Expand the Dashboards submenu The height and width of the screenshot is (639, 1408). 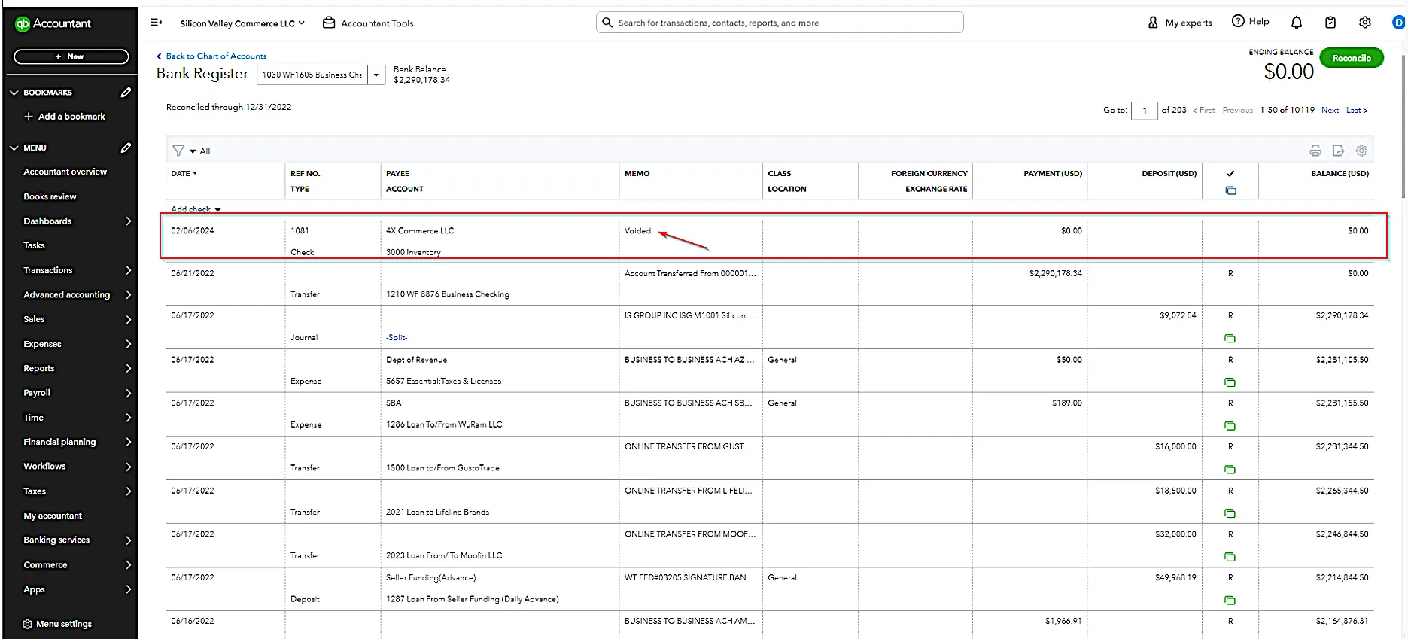point(129,221)
